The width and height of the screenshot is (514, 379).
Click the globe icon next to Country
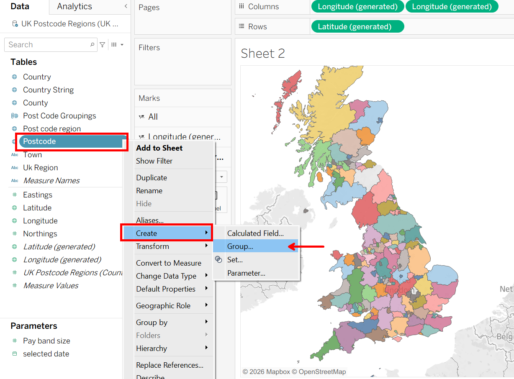[15, 77]
